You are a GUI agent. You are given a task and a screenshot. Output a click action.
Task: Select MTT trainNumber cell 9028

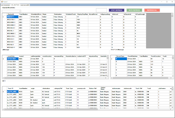pyautogui.click(x=24, y=100)
